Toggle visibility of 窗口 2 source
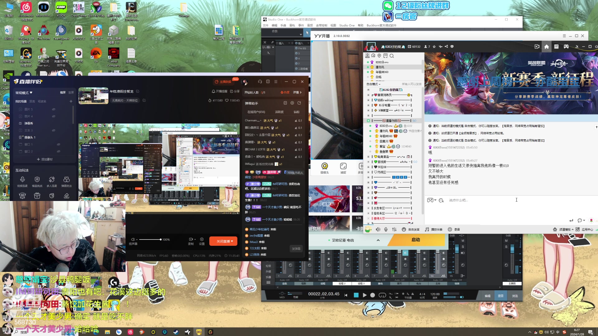 tap(58, 151)
